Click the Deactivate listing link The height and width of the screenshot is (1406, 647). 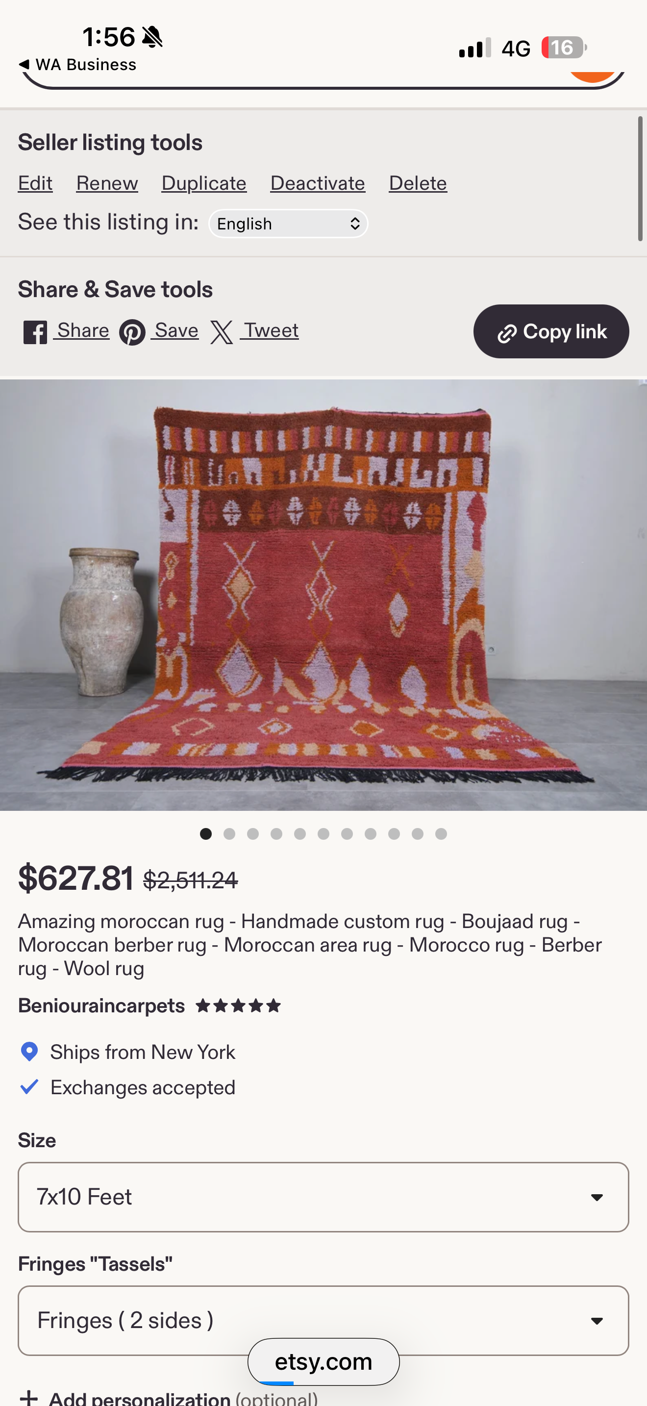[318, 183]
